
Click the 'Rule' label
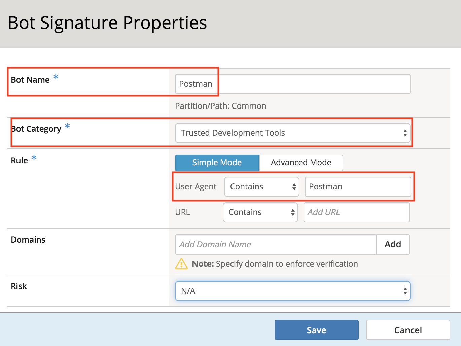point(20,161)
